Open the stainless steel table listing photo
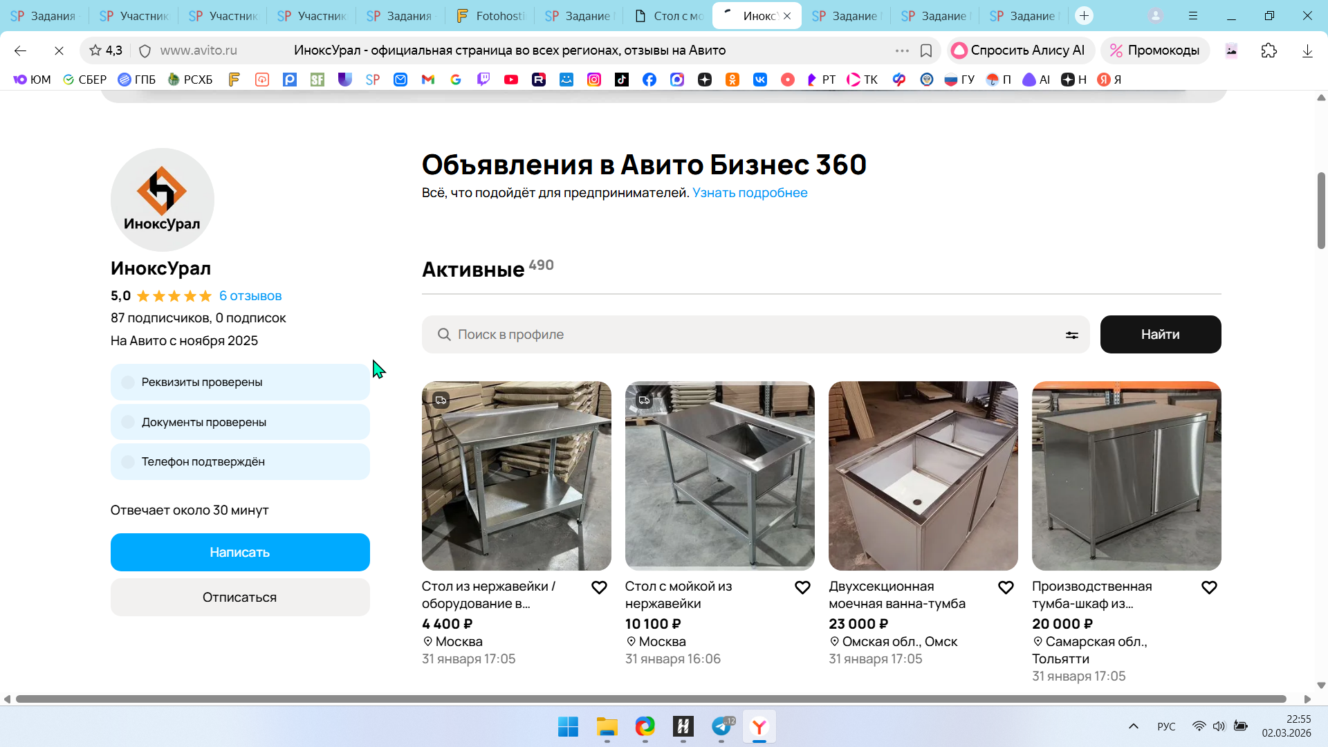 pyautogui.click(x=517, y=476)
